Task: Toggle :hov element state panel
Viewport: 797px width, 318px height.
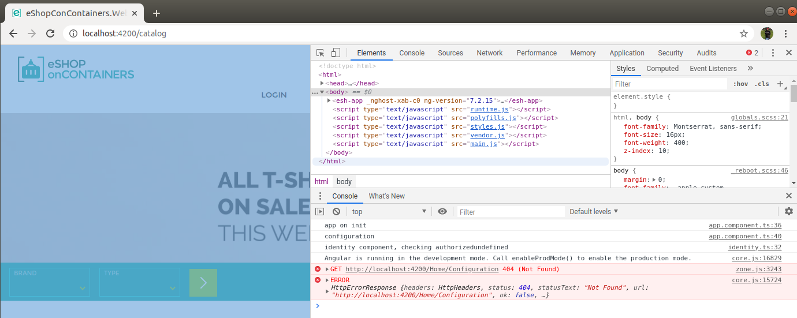Action: (740, 84)
